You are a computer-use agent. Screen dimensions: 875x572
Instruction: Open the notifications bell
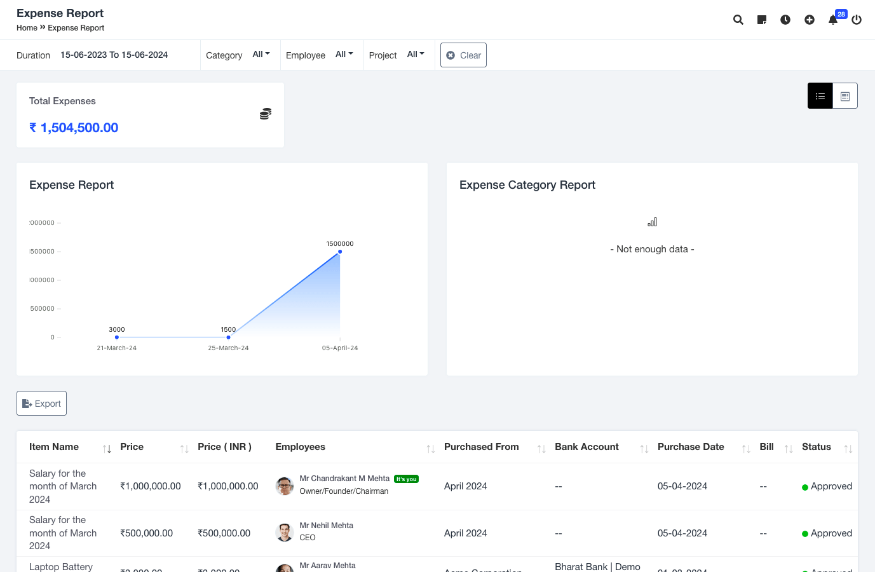click(833, 20)
